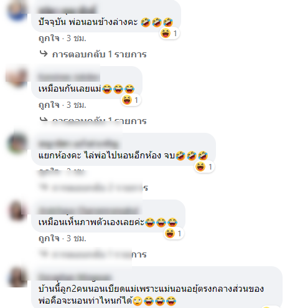Like the 'เหมือนเห็นภาพตัวเองเลยค่ะ' comment via ถูกใจ
The width and height of the screenshot is (300, 308).
point(49,238)
